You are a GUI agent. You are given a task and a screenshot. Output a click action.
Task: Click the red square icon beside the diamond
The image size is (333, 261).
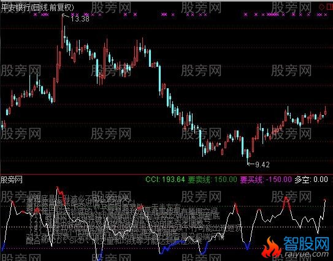click(x=329, y=7)
